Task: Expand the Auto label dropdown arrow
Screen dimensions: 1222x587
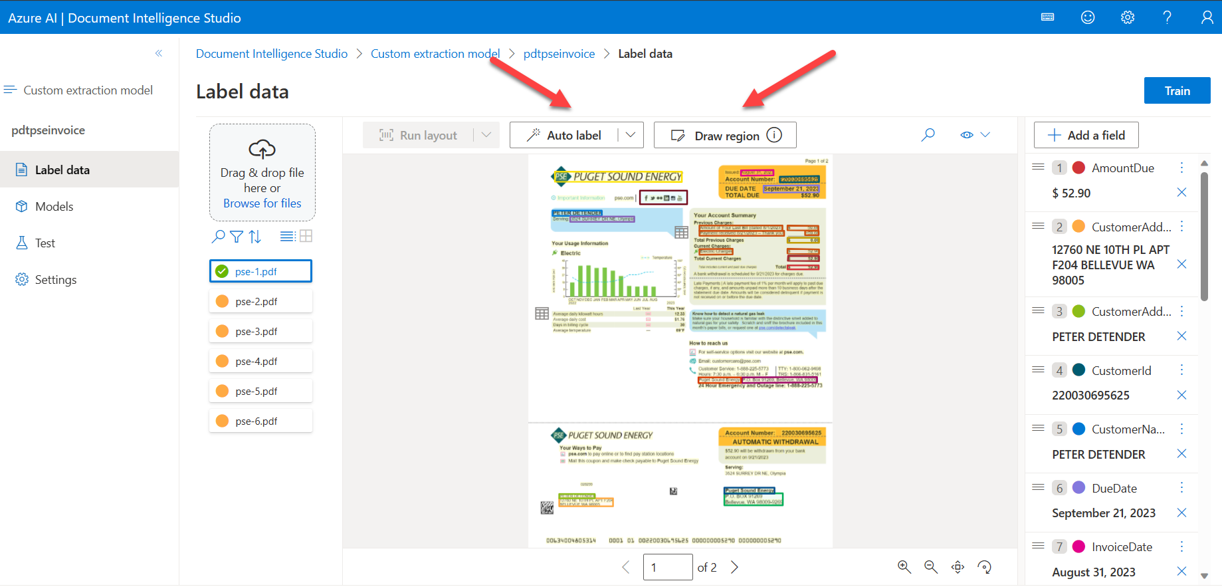Action: 631,135
